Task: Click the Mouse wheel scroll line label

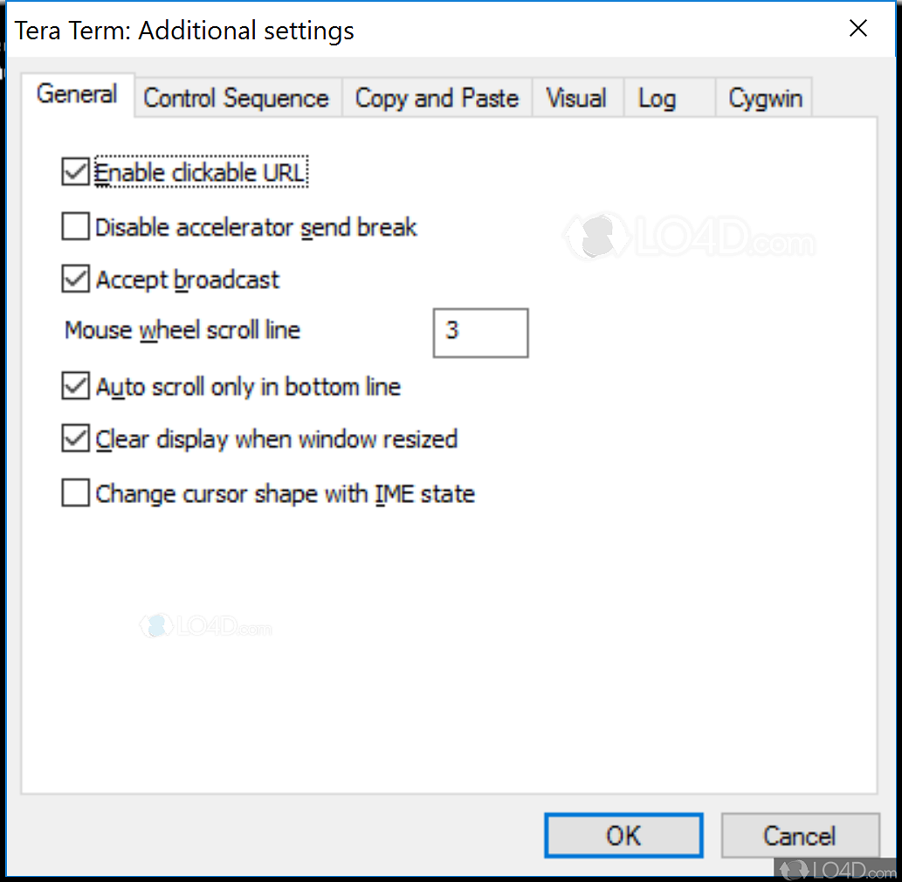Action: pyautogui.click(x=182, y=330)
